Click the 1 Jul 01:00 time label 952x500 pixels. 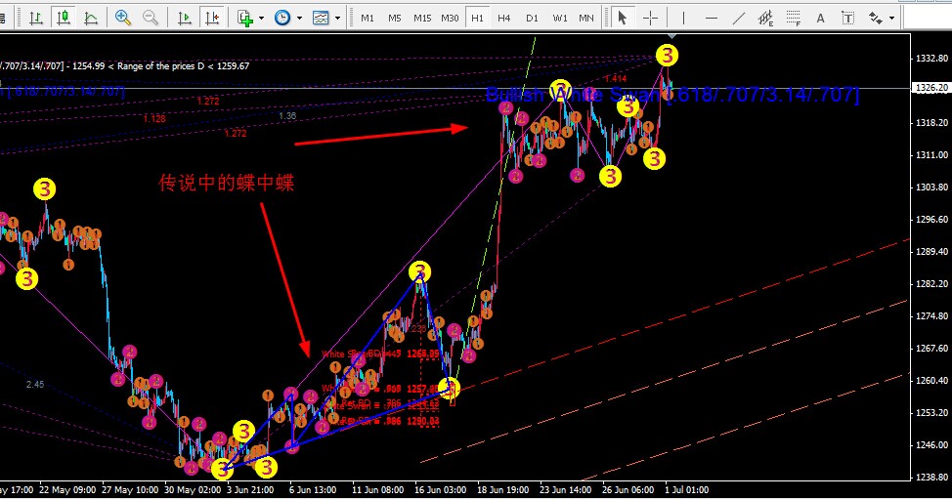(x=686, y=489)
